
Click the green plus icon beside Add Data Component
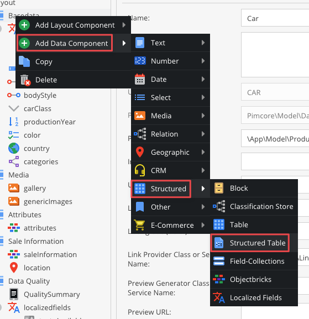point(24,43)
